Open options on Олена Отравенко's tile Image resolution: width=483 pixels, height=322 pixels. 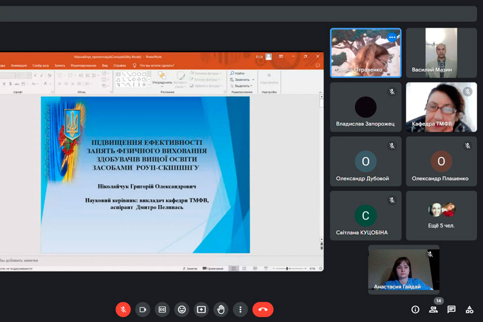(392, 38)
